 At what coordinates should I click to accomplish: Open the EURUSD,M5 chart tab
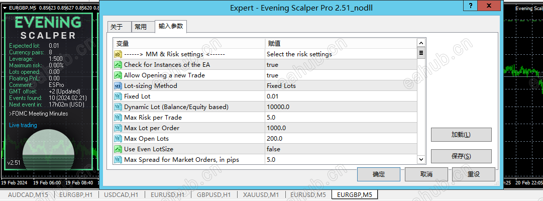click(308, 195)
